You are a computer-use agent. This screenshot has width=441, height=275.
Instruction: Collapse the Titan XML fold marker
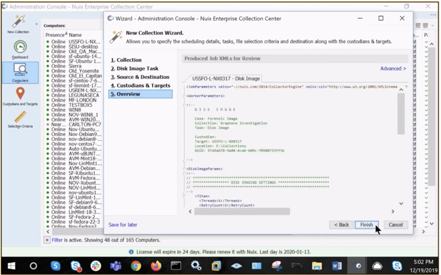[184, 196]
